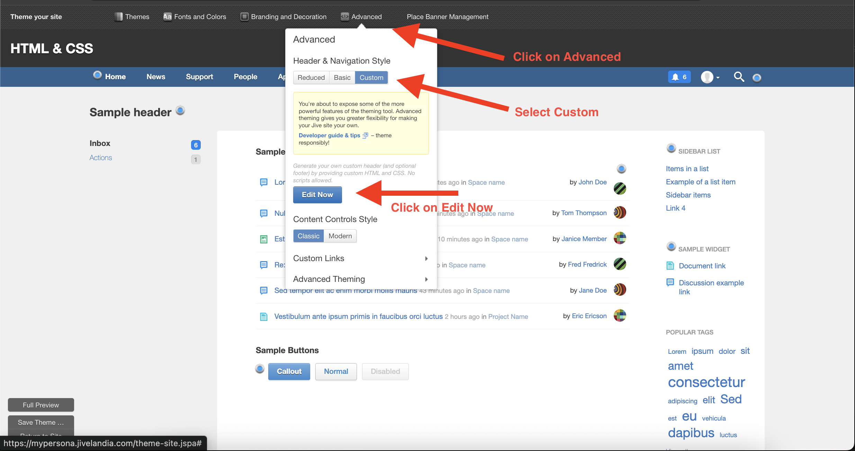Click the blue dot beside Home nav
The image size is (855, 451).
point(97,75)
